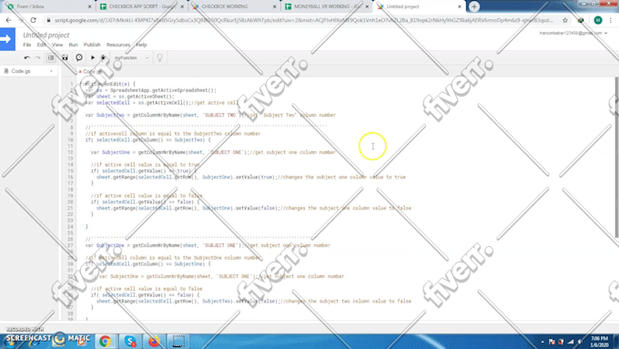Rename the Untitled project title

point(46,36)
